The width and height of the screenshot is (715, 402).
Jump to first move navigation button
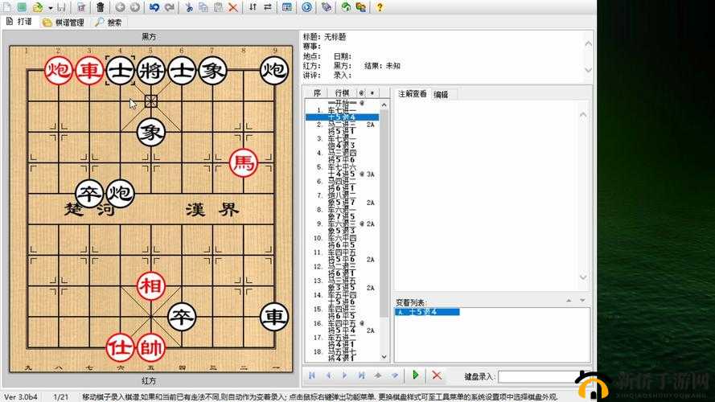312,375
